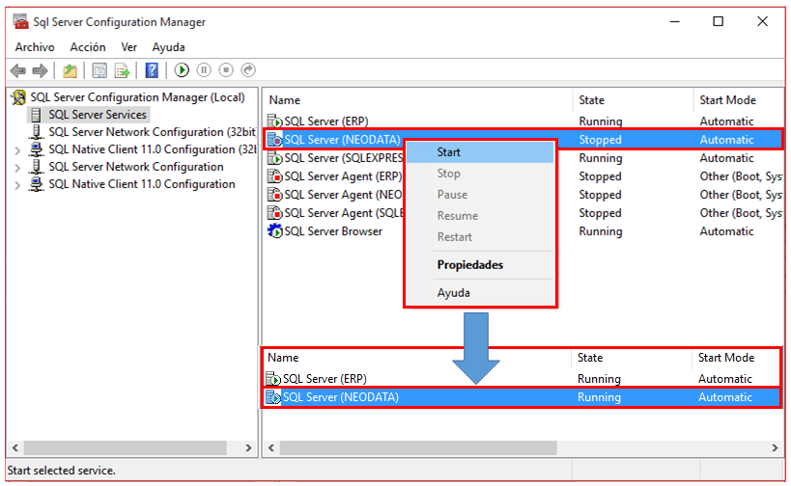Click the Name column header in services list
This screenshot has height=486, width=791.
[285, 100]
